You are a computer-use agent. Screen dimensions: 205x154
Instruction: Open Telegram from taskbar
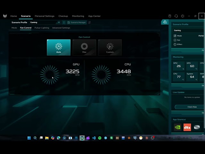(x=106, y=138)
